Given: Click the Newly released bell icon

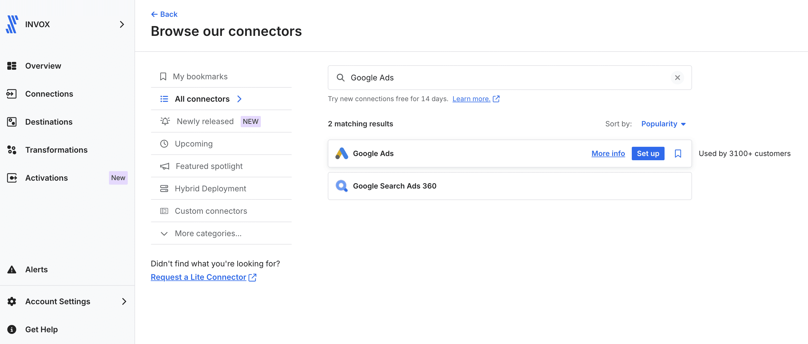Looking at the screenshot, I should click(x=165, y=121).
